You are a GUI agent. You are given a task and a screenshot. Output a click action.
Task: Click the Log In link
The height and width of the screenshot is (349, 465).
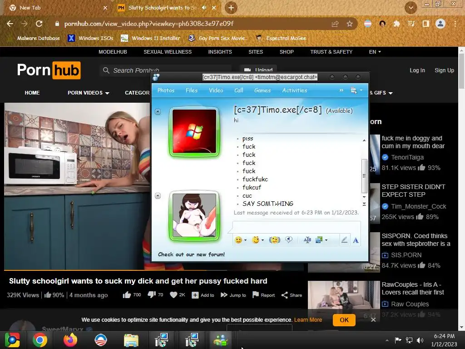[417, 70]
